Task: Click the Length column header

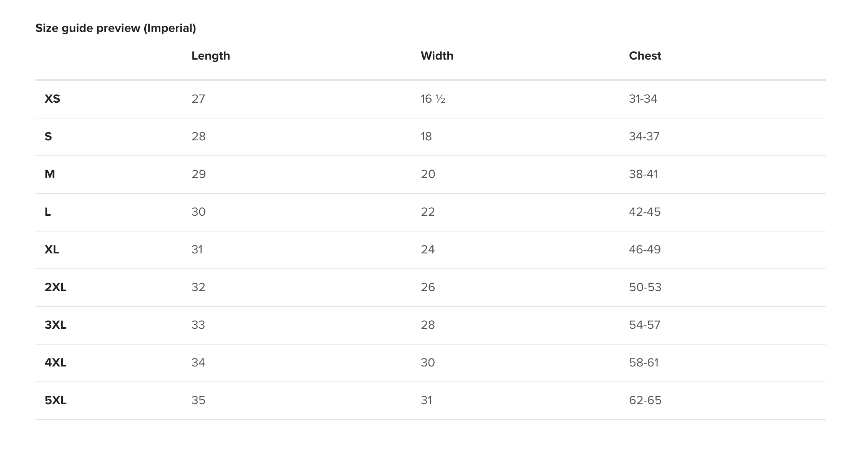Action: [x=210, y=56]
